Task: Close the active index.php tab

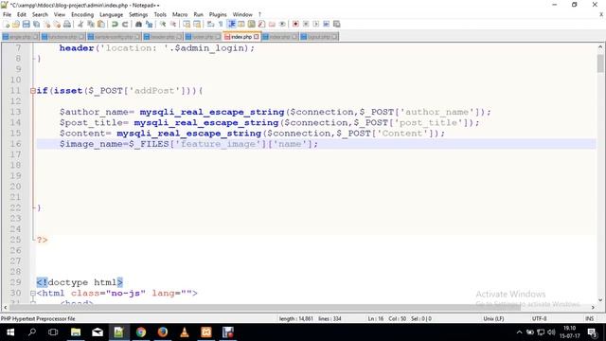Action: click(x=257, y=37)
